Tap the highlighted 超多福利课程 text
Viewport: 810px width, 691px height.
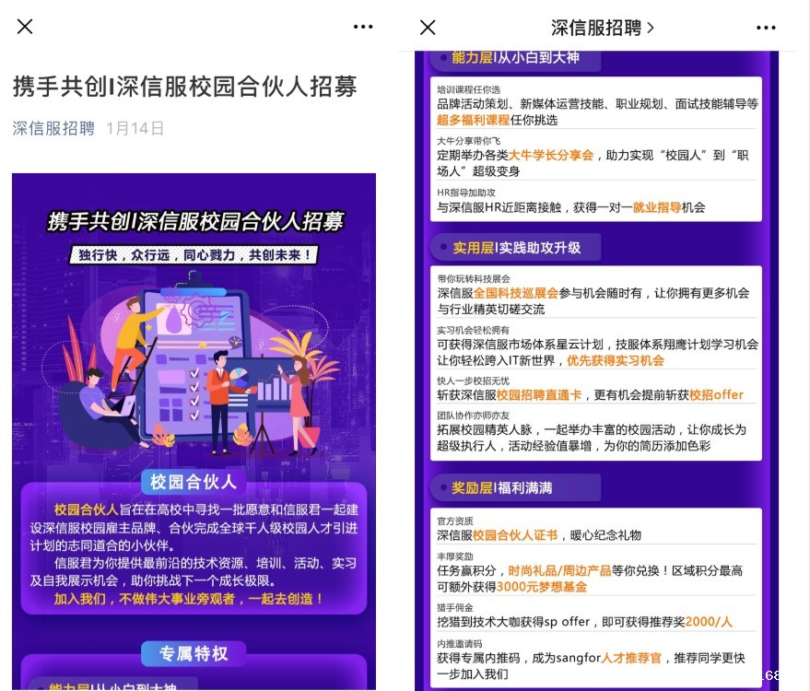(x=473, y=120)
